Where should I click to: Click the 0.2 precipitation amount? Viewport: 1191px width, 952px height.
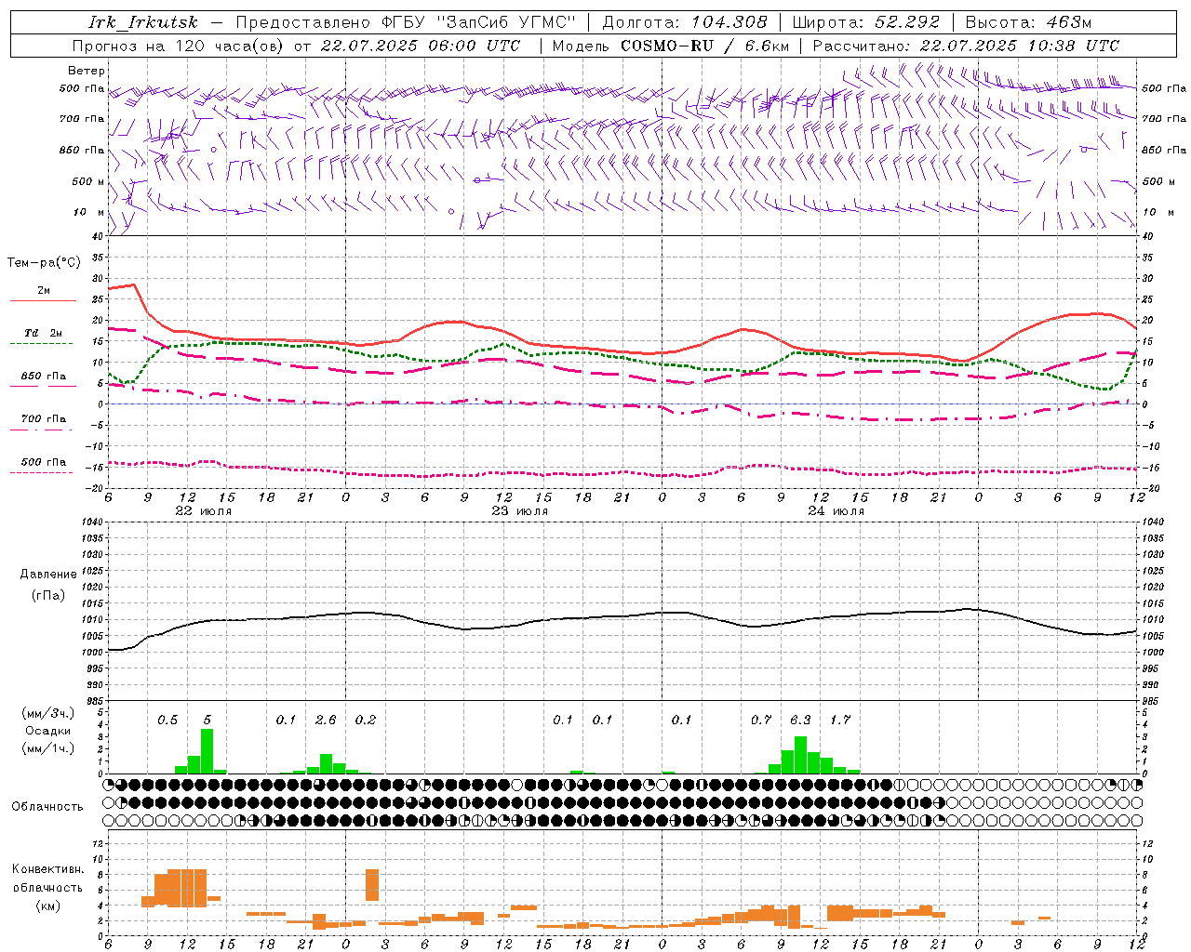366,720
